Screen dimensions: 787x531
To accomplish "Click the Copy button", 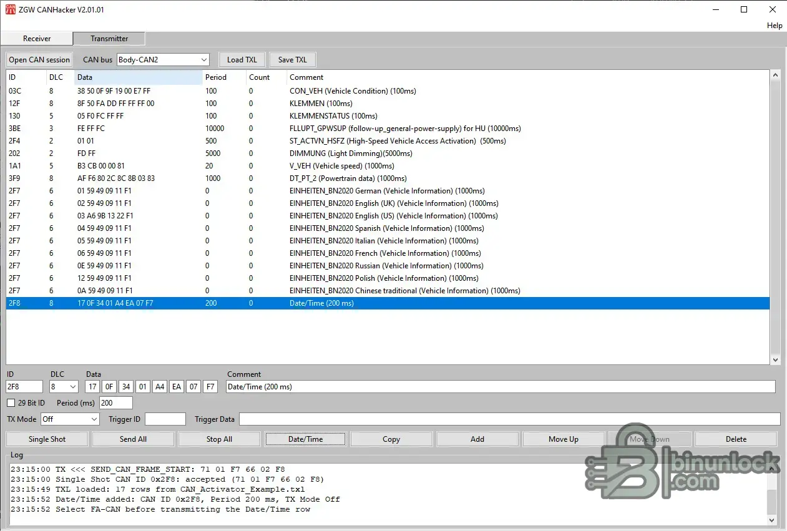I will [391, 439].
